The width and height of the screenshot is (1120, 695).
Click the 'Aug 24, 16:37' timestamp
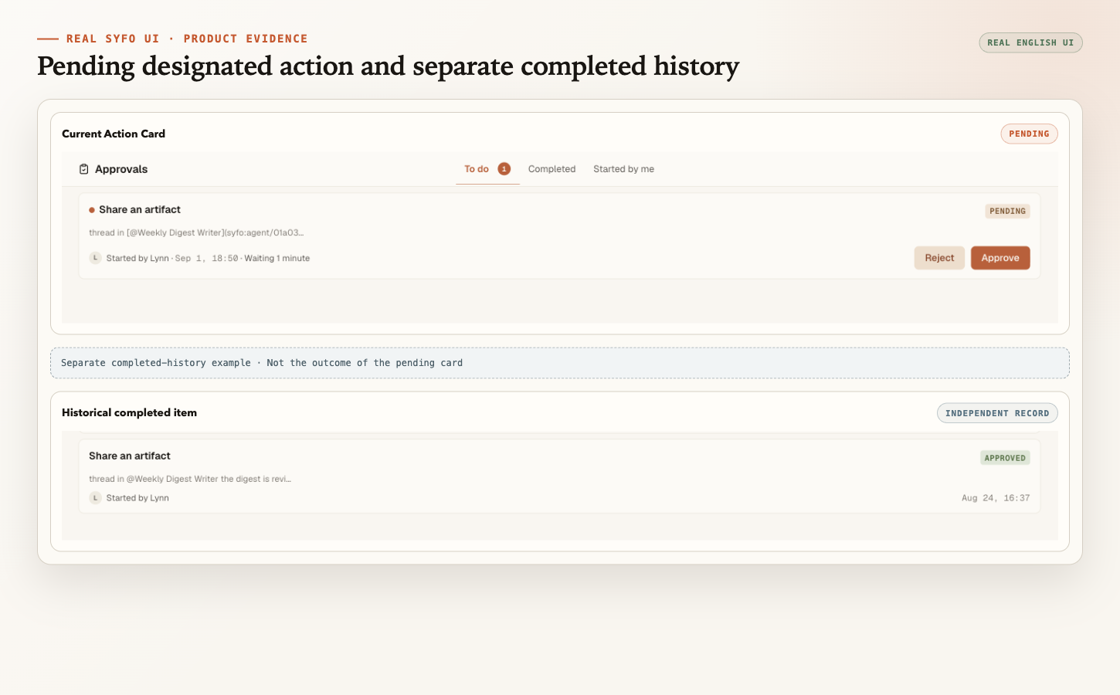coord(996,498)
